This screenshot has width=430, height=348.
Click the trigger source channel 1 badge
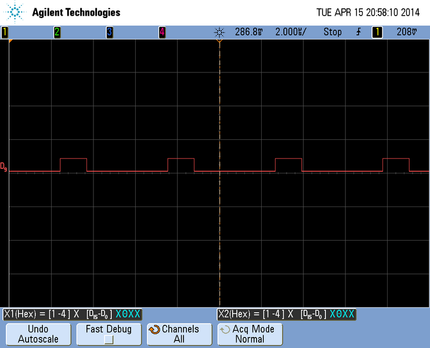point(377,32)
